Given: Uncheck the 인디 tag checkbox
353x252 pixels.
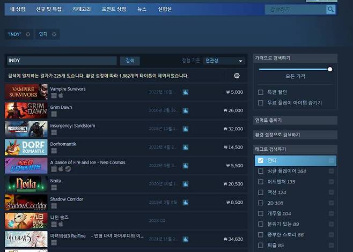Looking at the screenshot, I should (x=261, y=160).
